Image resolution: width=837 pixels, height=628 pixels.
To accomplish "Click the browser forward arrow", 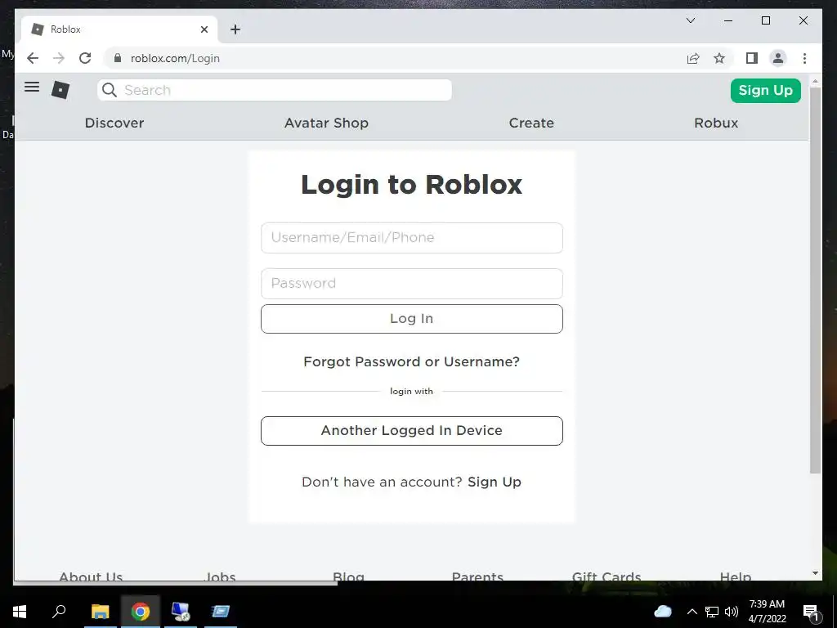I will click(59, 58).
